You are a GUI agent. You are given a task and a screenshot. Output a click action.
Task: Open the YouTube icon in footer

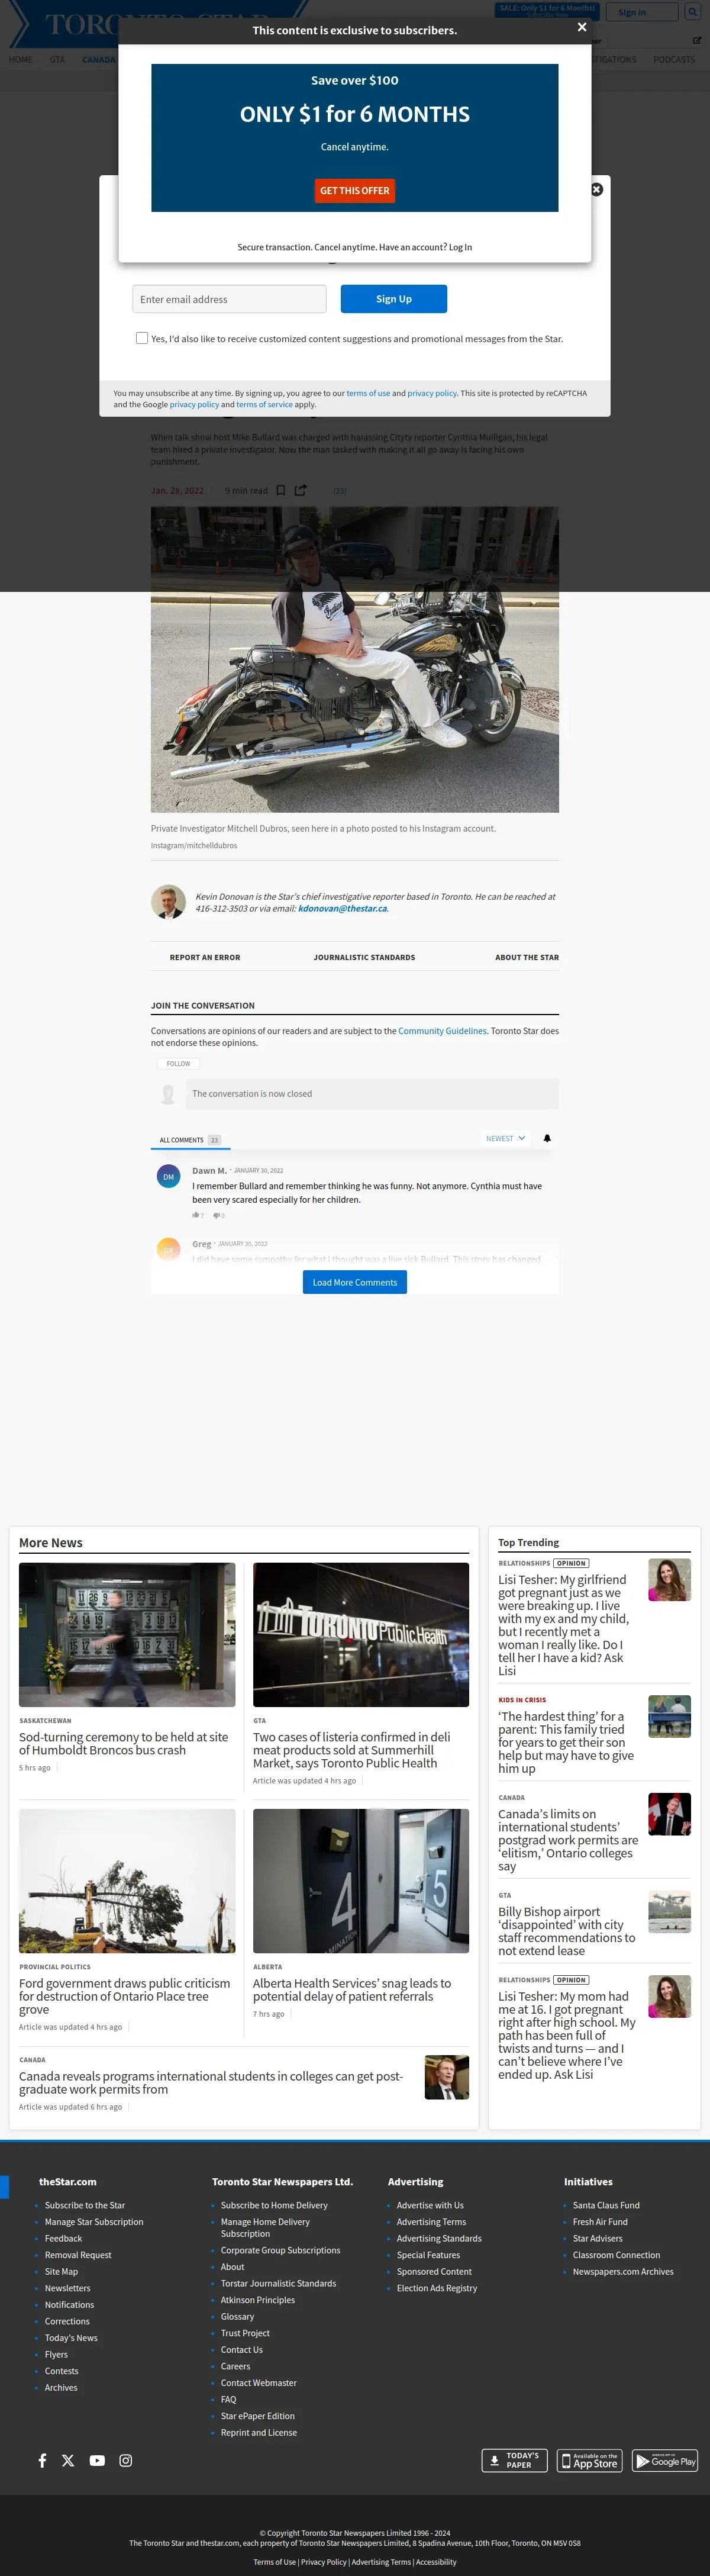pos(97,2460)
